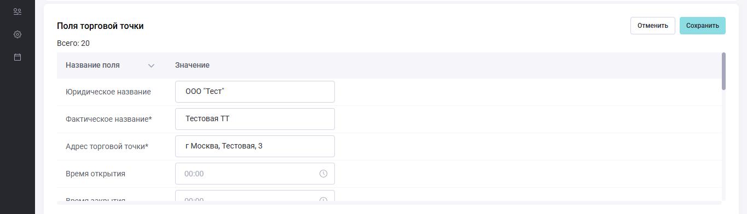Select the Фактическое название* row label
Image resolution: width=747 pixels, height=214 pixels.
pyautogui.click(x=109, y=119)
